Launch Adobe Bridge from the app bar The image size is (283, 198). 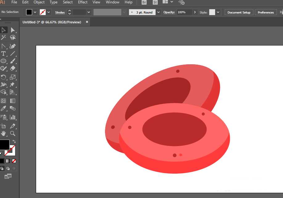pos(144,2)
